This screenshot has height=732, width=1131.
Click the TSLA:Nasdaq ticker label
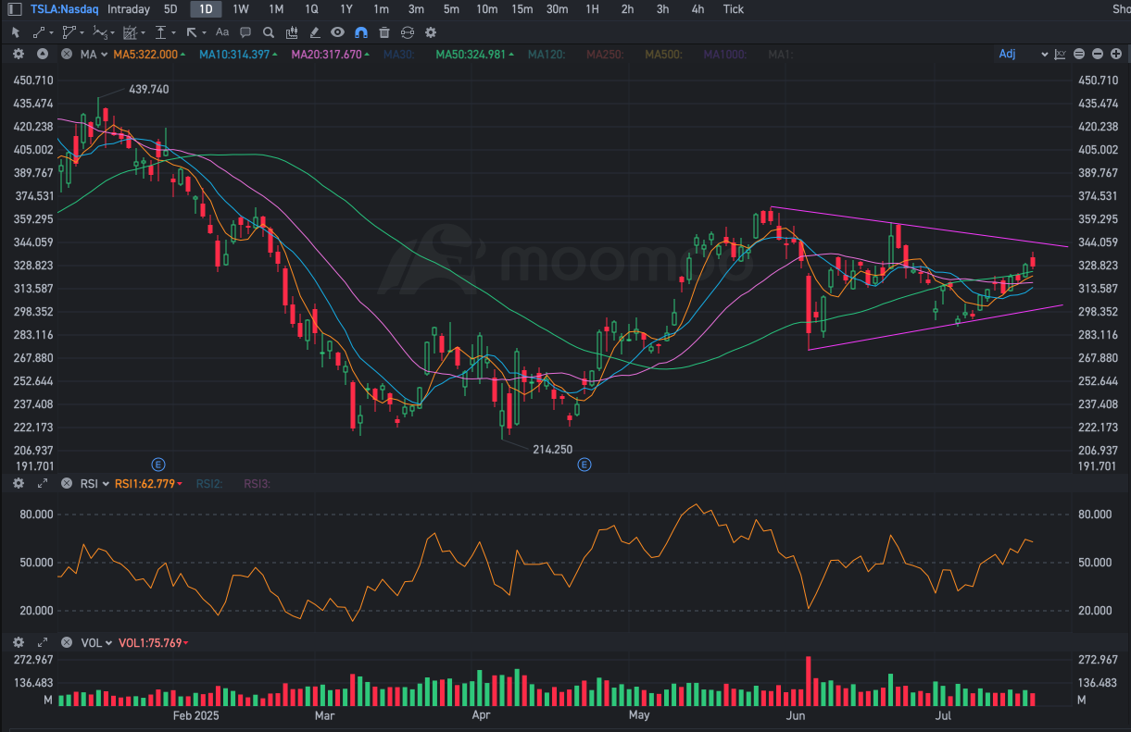click(x=64, y=9)
